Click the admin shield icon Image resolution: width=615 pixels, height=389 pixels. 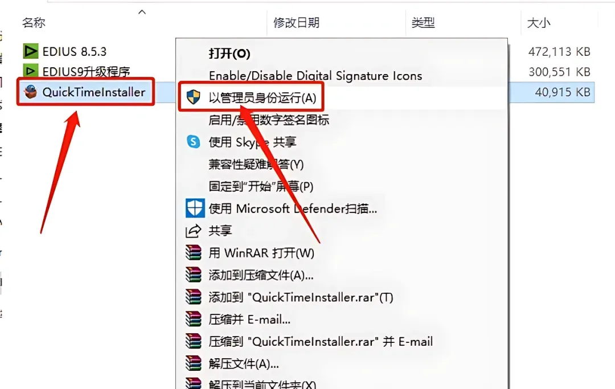[x=193, y=97]
